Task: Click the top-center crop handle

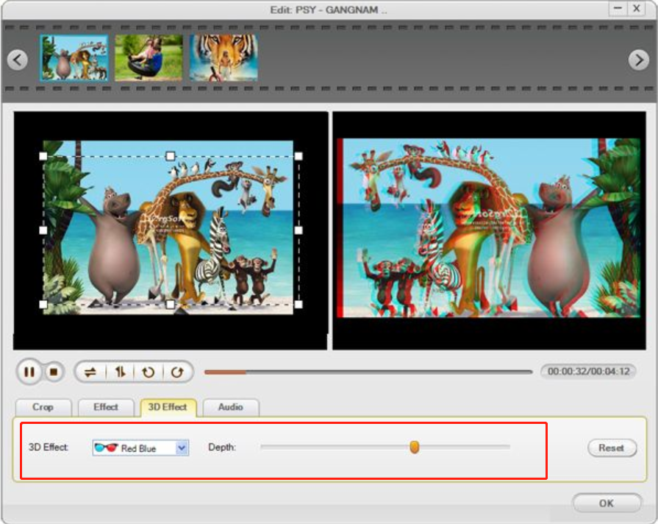Action: 170,156
